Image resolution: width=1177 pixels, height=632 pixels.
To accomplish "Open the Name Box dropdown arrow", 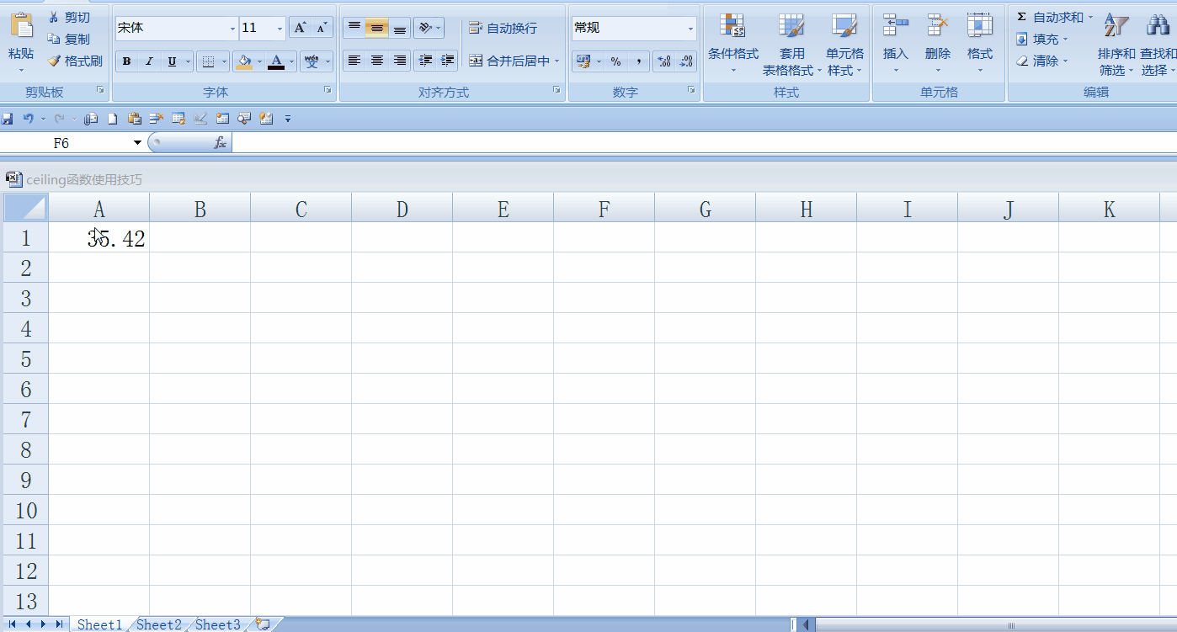I will click(138, 143).
